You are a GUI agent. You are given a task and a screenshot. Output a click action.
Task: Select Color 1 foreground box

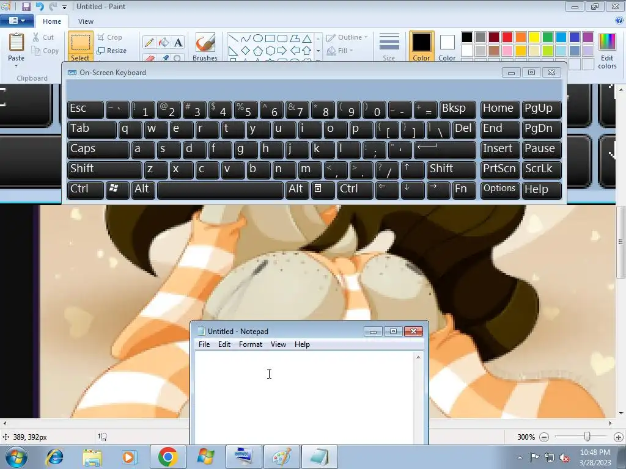(x=422, y=46)
